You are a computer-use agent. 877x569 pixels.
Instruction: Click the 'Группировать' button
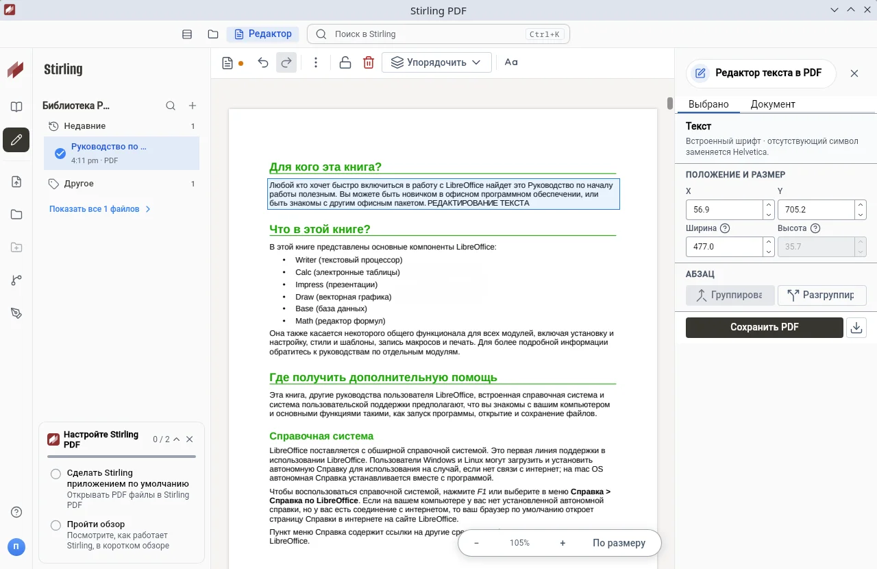[x=730, y=295]
